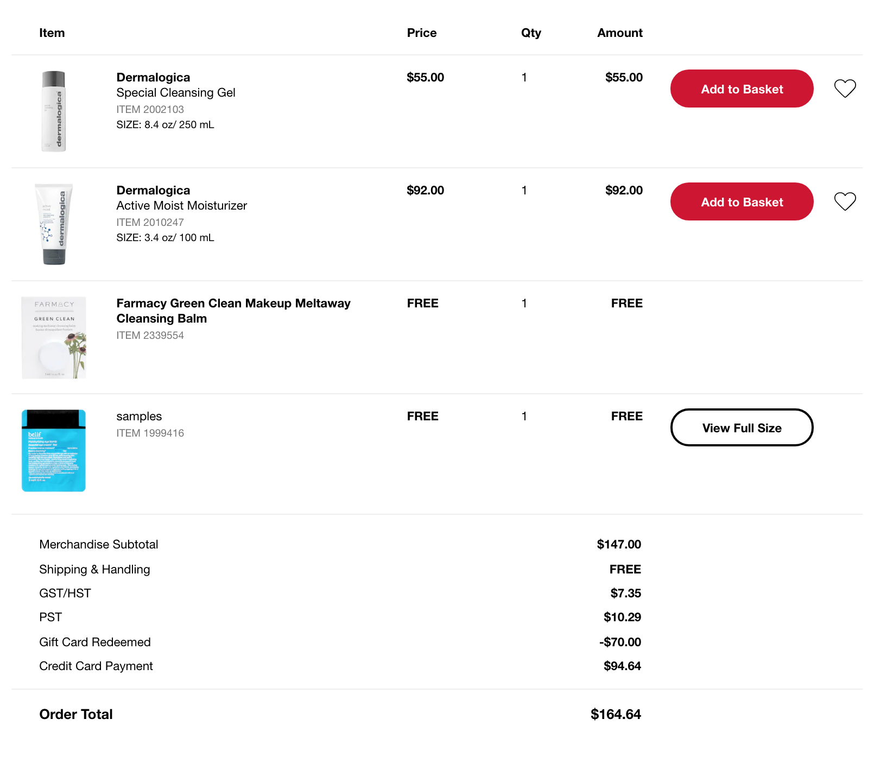The width and height of the screenshot is (874, 757).
Task: Open the Active Moist Moisturizer tube image
Action: (54, 224)
